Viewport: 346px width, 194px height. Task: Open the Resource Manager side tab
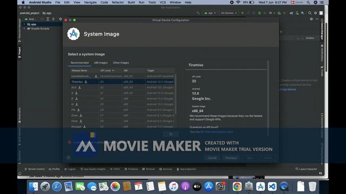point(19,30)
